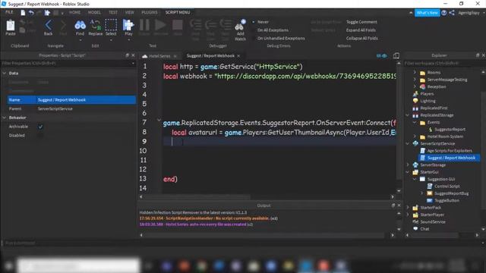486x273 pixels.
Task: Toggle the Disabled property checkbox
Action: (x=40, y=135)
